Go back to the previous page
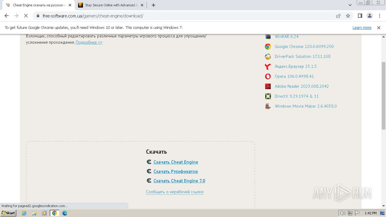Viewport: 386px width, 217px height. click(x=7, y=16)
